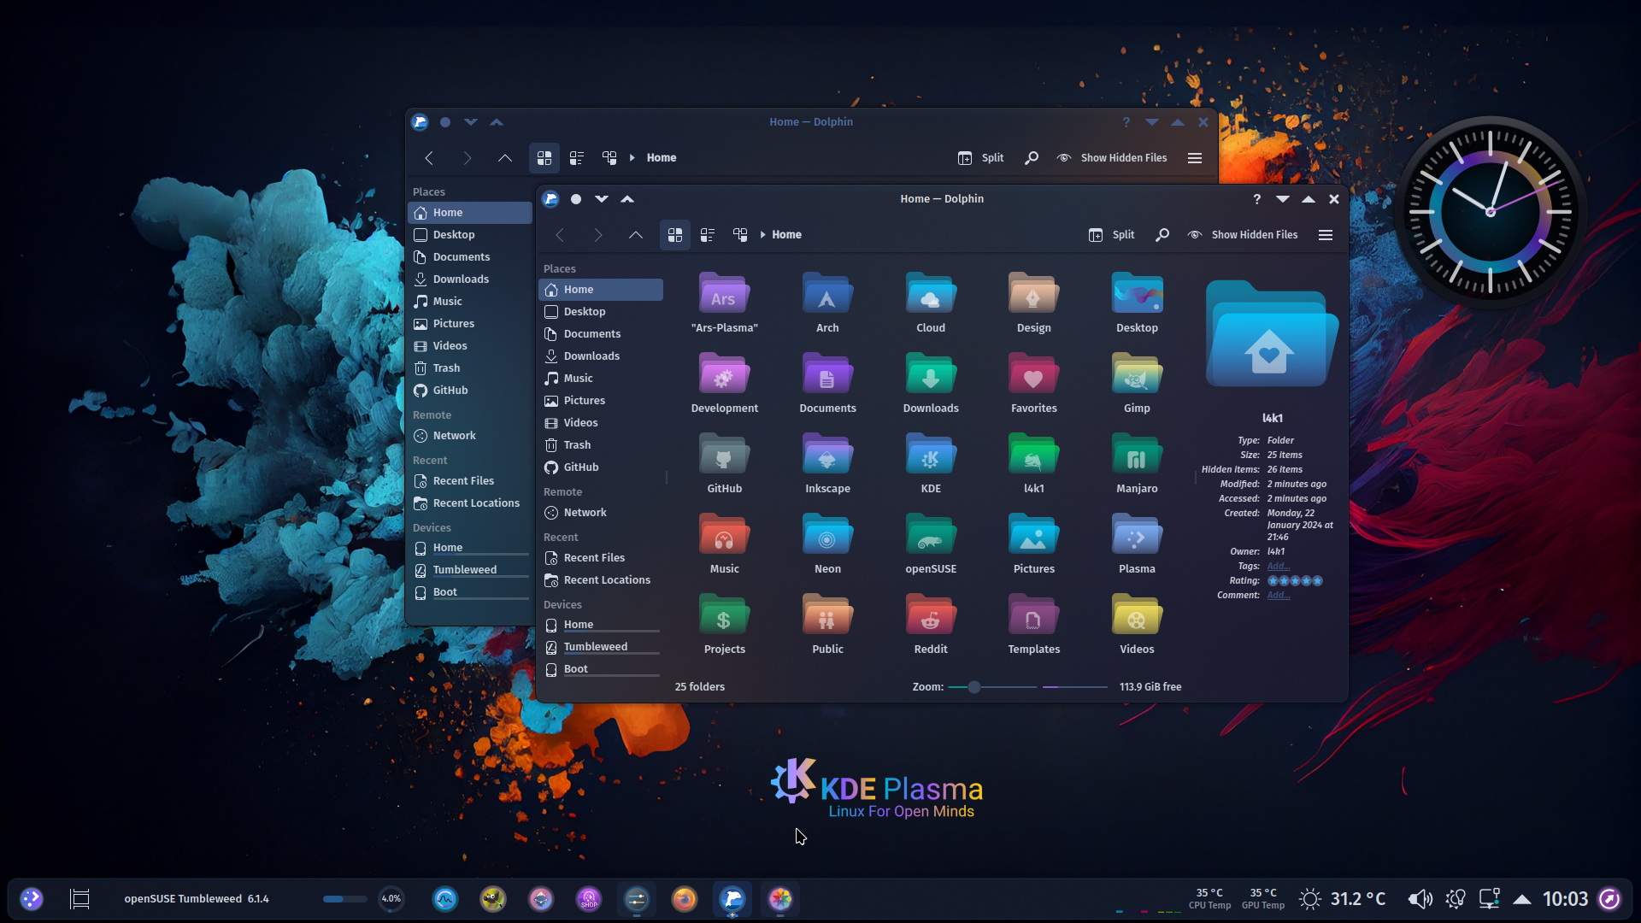Viewport: 1641px width, 923px height.
Task: Switch to Icons view mode in front Dolphin
Action: click(674, 234)
